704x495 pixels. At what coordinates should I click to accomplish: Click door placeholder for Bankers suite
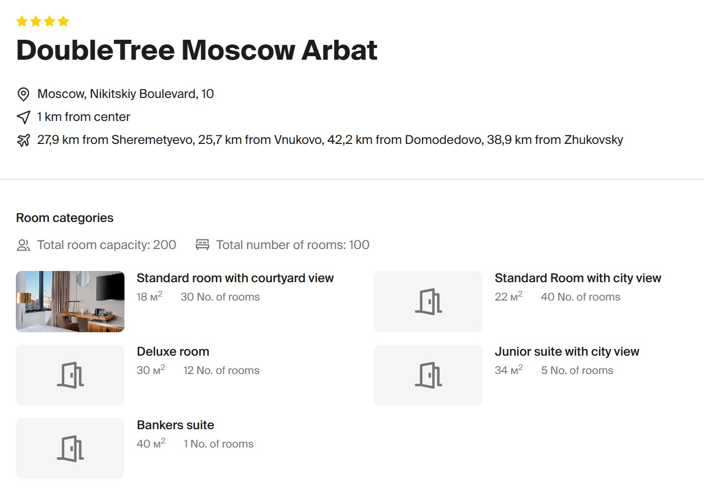coord(70,449)
